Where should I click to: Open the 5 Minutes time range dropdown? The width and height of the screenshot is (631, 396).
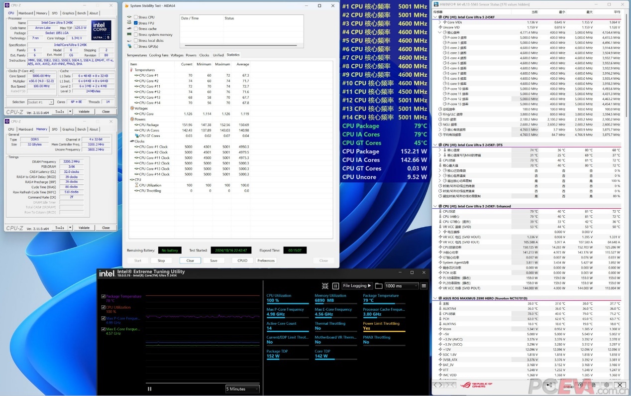point(242,389)
